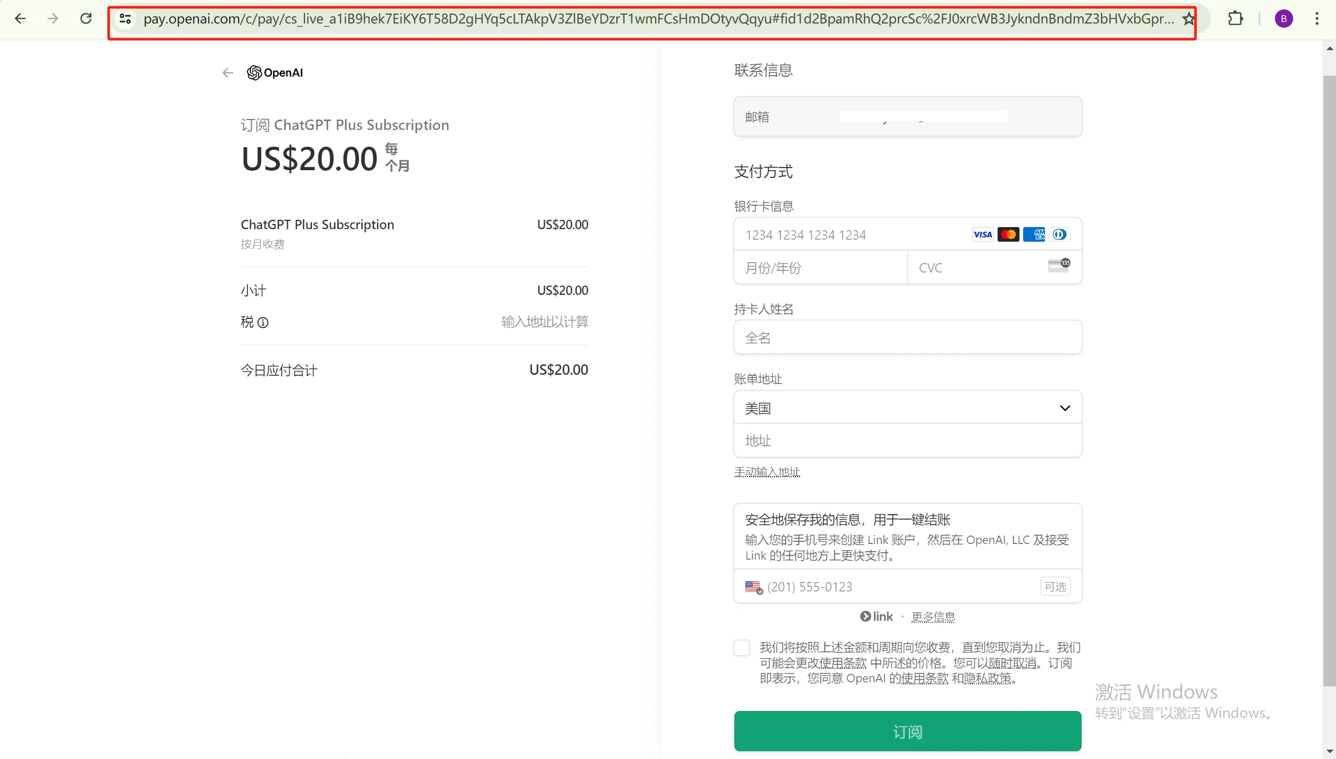
Task: Open the 随时取消 link
Action: 1012,663
